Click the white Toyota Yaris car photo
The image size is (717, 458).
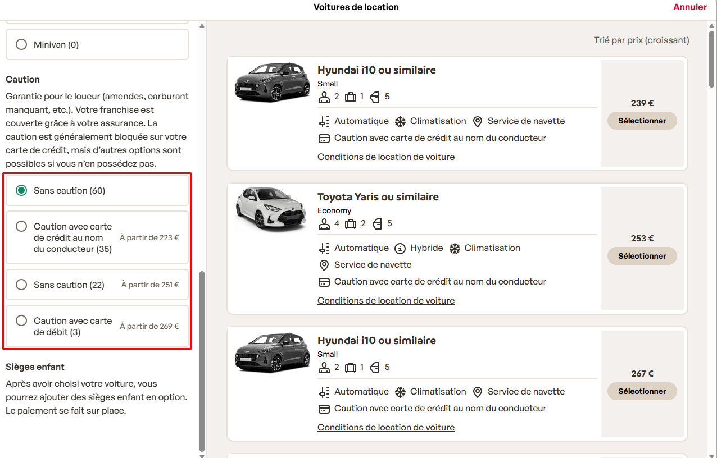tap(272, 209)
